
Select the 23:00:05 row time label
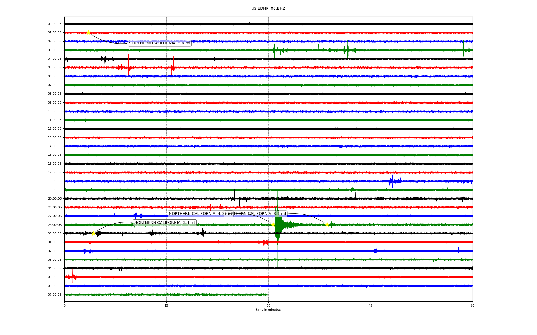[x=55, y=225]
